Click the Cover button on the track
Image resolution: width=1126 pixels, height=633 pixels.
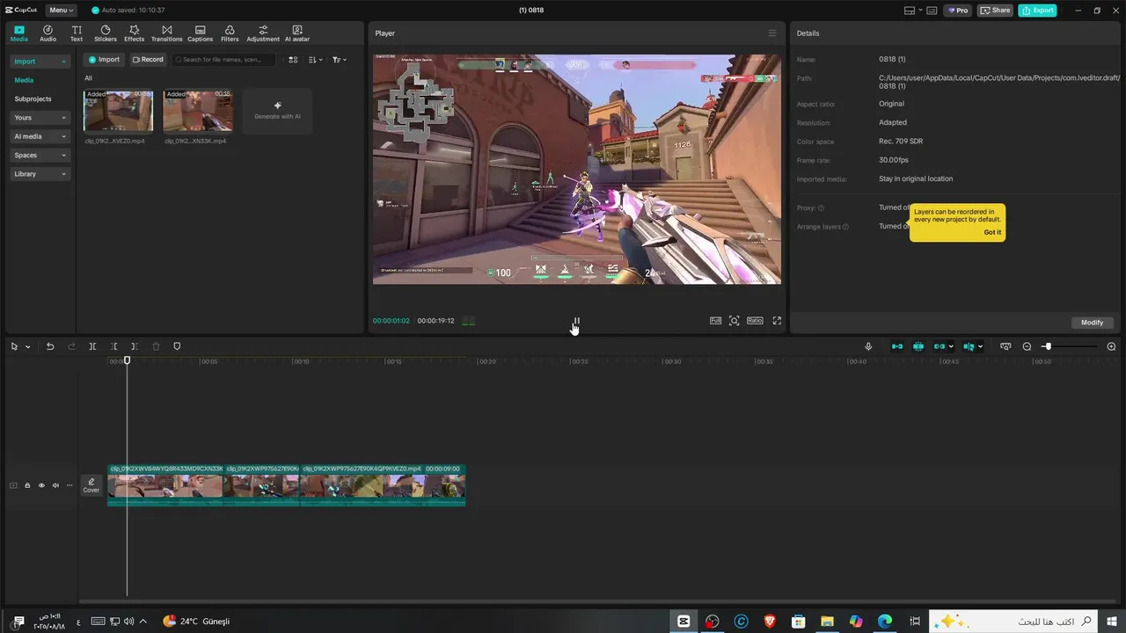(91, 485)
